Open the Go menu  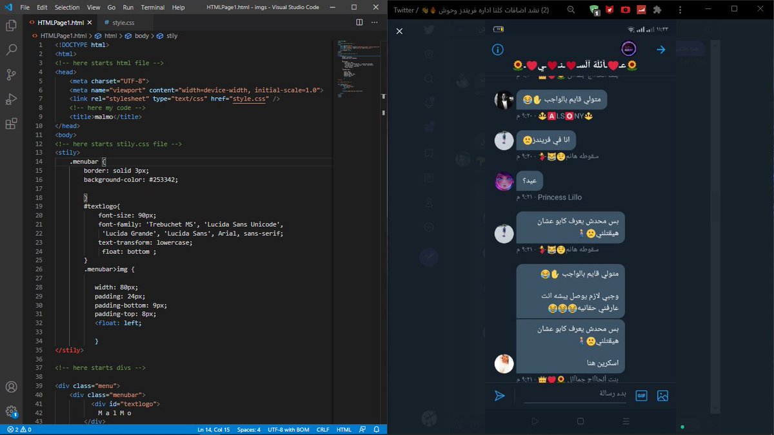point(112,7)
